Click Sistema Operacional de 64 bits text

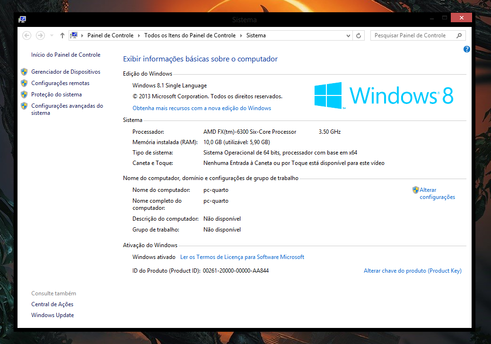[x=280, y=153]
